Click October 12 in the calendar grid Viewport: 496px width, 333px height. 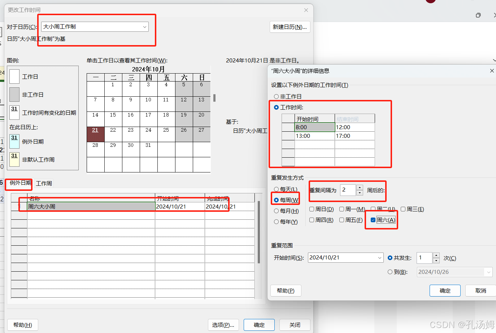click(184, 104)
